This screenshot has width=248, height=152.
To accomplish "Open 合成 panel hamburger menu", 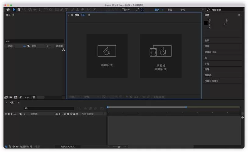I will [89, 15].
